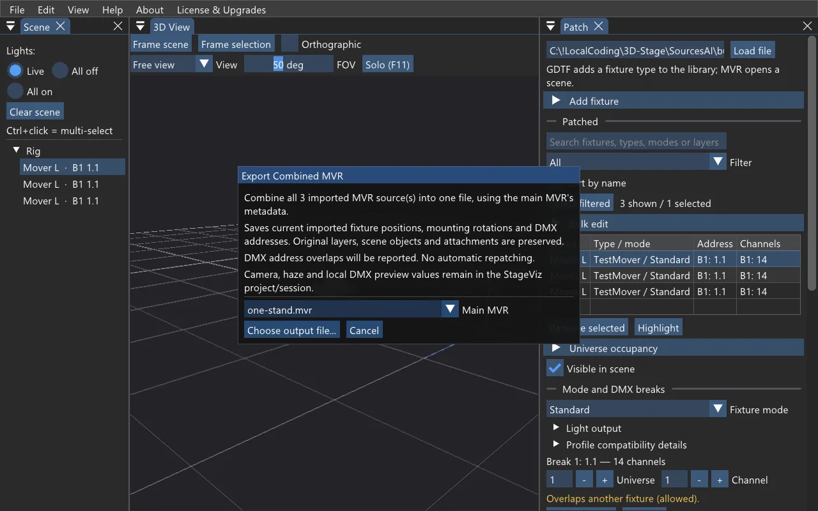Screen dimensions: 818x511
Task: Click the Export Combined MVR title bar
Action: 409,176
